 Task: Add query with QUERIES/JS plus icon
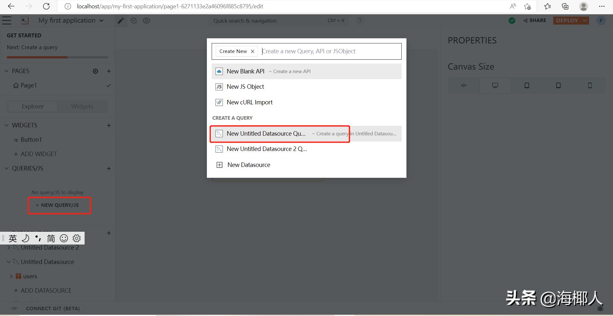coord(109,169)
